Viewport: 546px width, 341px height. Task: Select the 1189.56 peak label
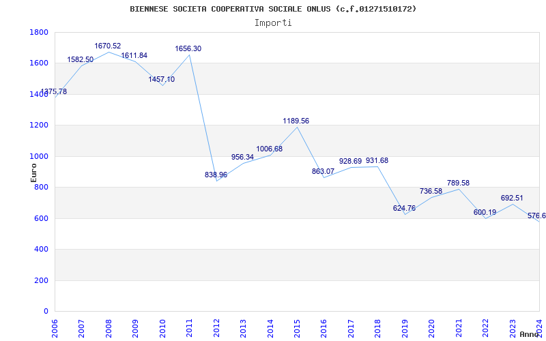click(296, 121)
